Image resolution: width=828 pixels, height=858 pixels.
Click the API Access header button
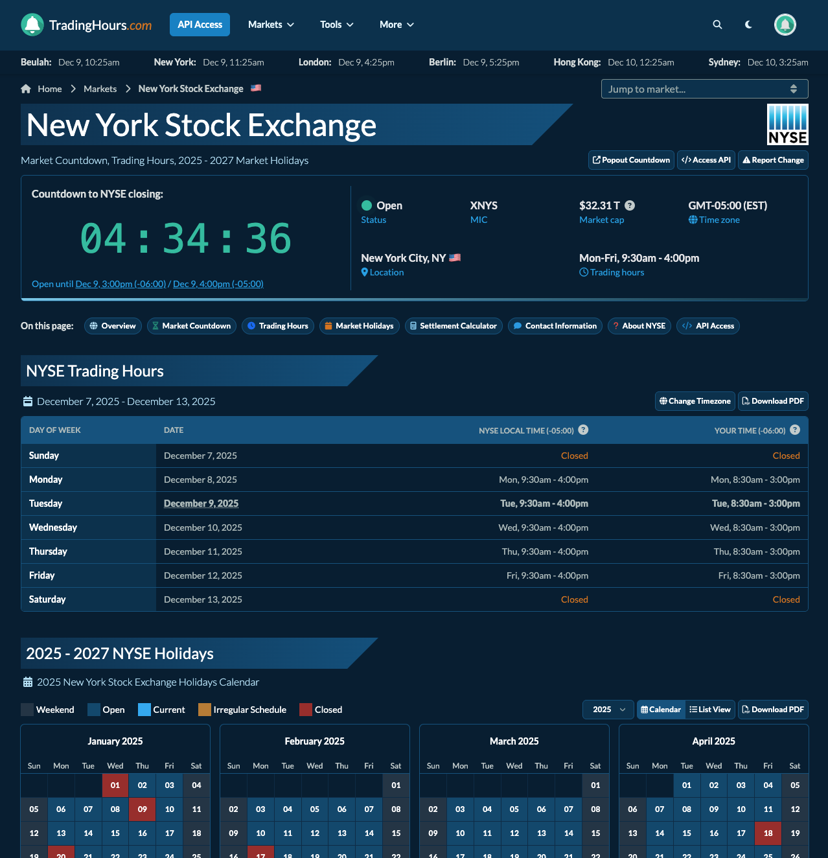tap(200, 25)
